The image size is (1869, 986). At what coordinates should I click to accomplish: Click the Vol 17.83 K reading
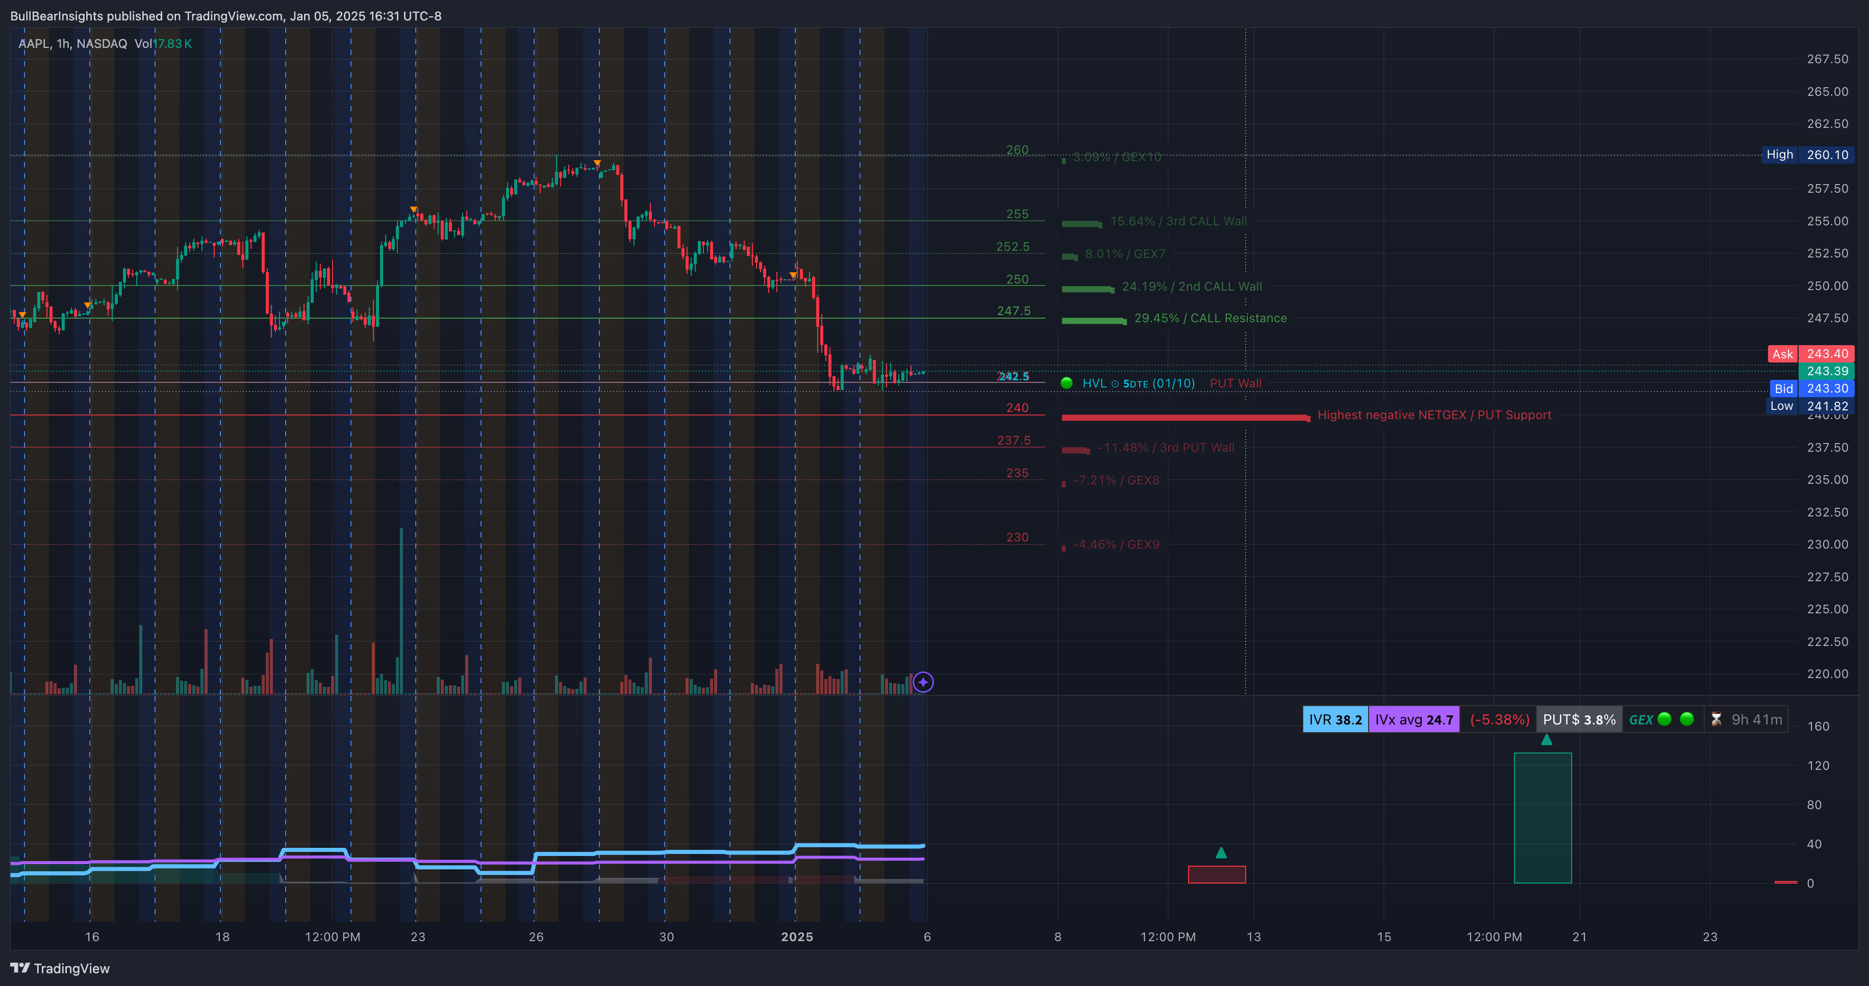(x=163, y=43)
